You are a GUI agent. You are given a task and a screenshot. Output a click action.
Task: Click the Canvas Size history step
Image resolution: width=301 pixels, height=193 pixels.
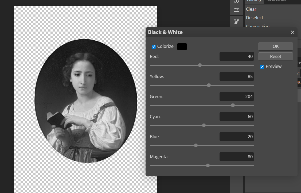point(257,26)
